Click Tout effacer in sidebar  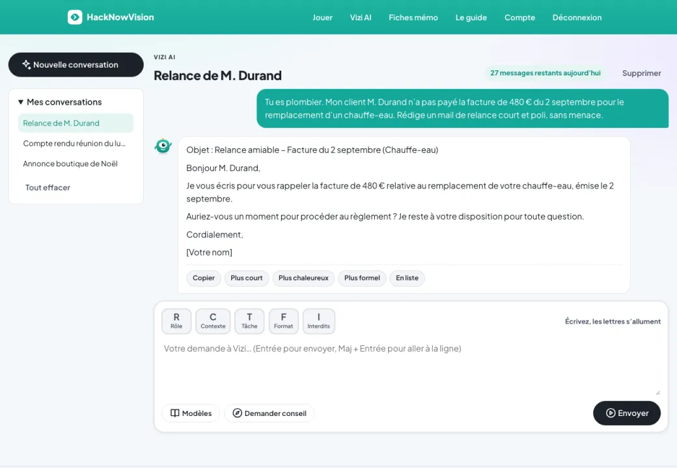[x=48, y=187]
